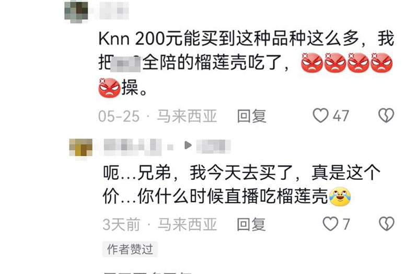Tap the comment text starting with Knn 200元
This screenshot has height=274, width=418.
[246, 63]
